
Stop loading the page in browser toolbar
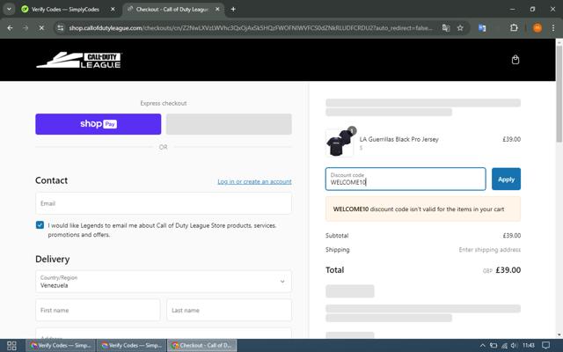tap(41, 27)
